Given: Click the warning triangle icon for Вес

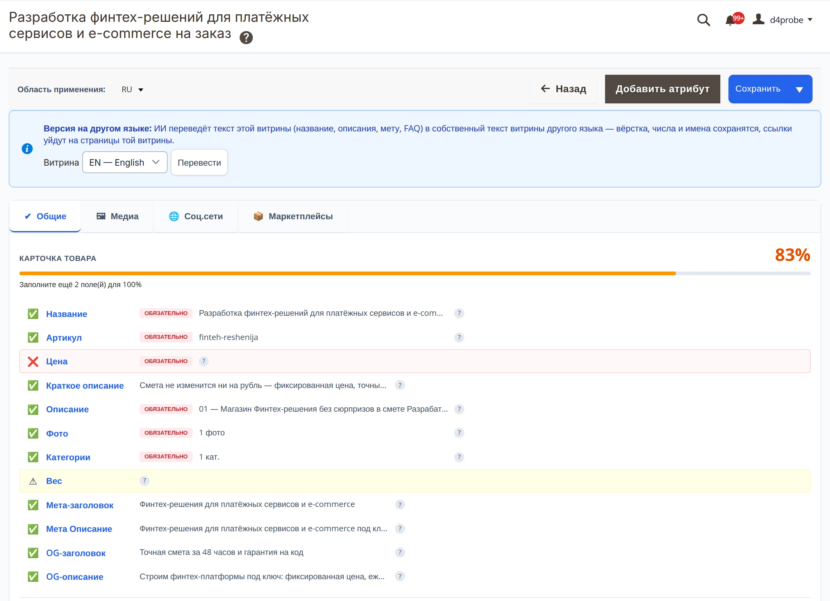Looking at the screenshot, I should point(33,481).
